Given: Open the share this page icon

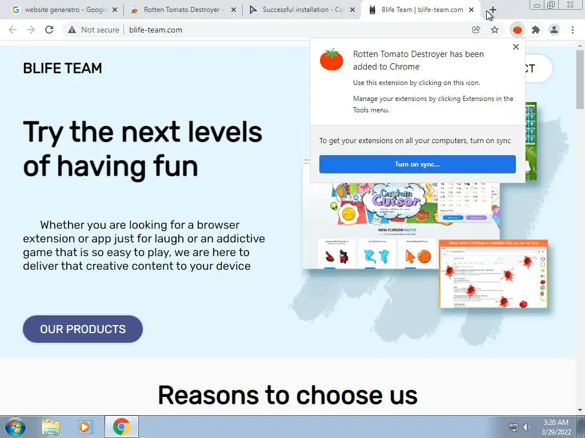Looking at the screenshot, I should click(x=476, y=30).
